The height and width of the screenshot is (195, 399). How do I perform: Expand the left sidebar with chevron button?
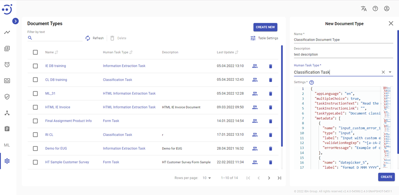[x=15, y=21]
